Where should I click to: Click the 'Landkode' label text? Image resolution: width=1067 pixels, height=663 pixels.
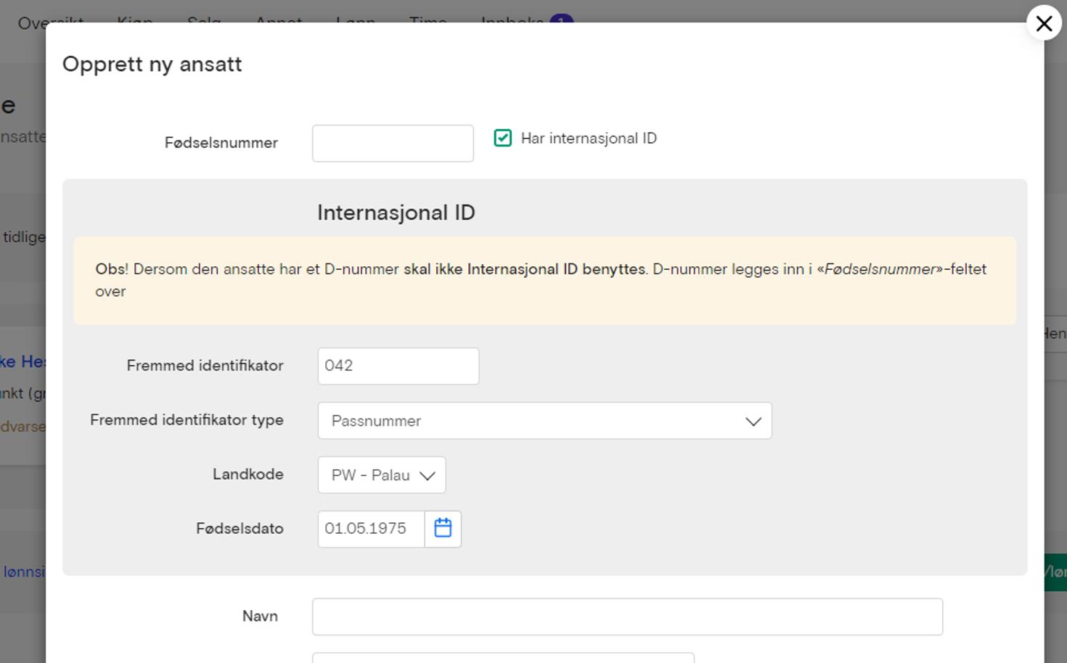248,474
